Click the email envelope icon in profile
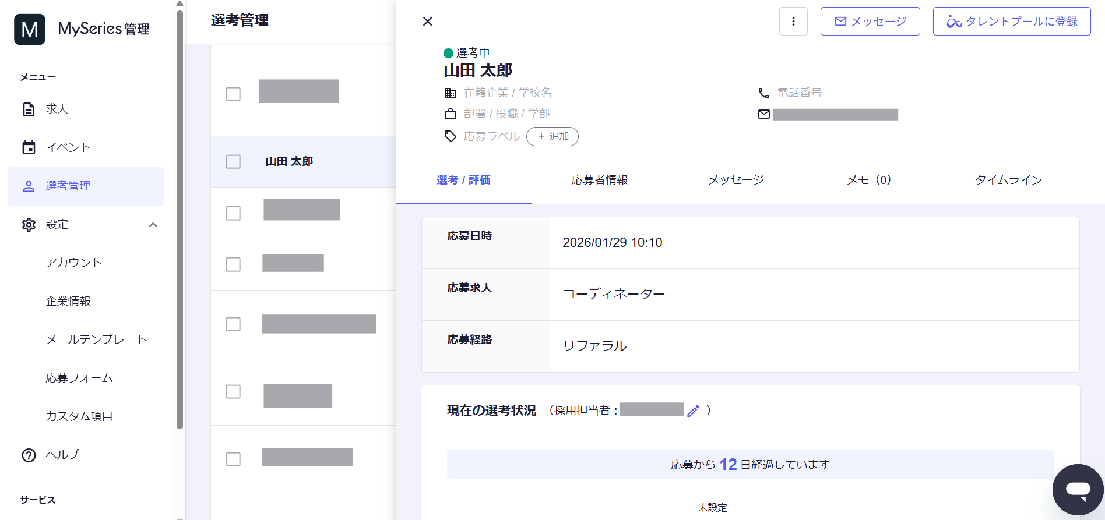Image resolution: width=1105 pixels, height=520 pixels. [763, 114]
